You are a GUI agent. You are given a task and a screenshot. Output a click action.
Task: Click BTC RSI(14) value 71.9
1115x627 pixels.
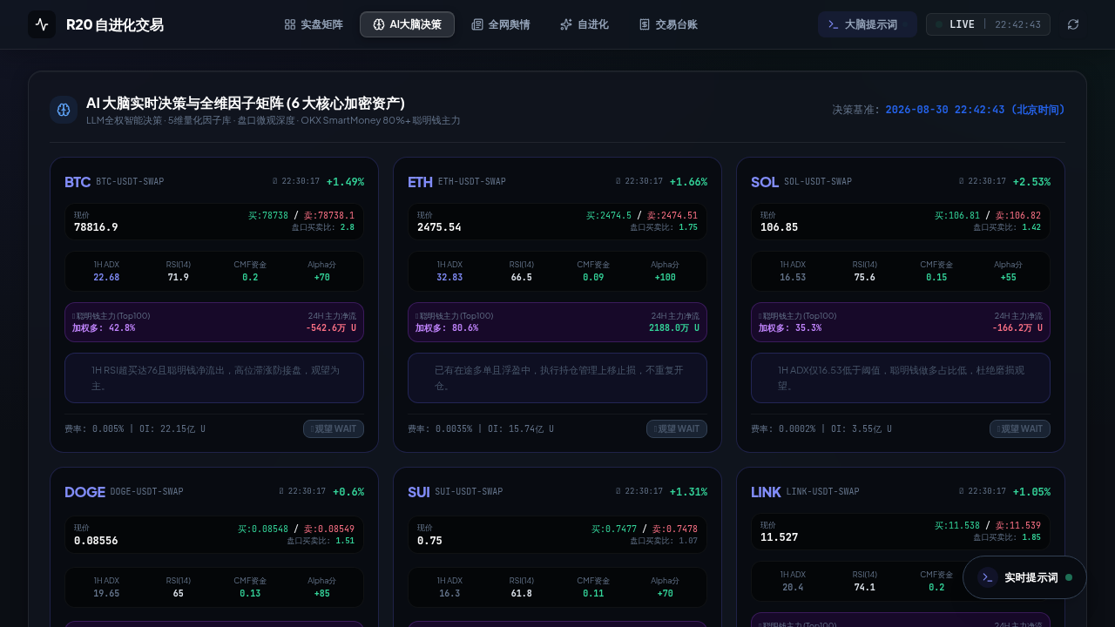[178, 278]
